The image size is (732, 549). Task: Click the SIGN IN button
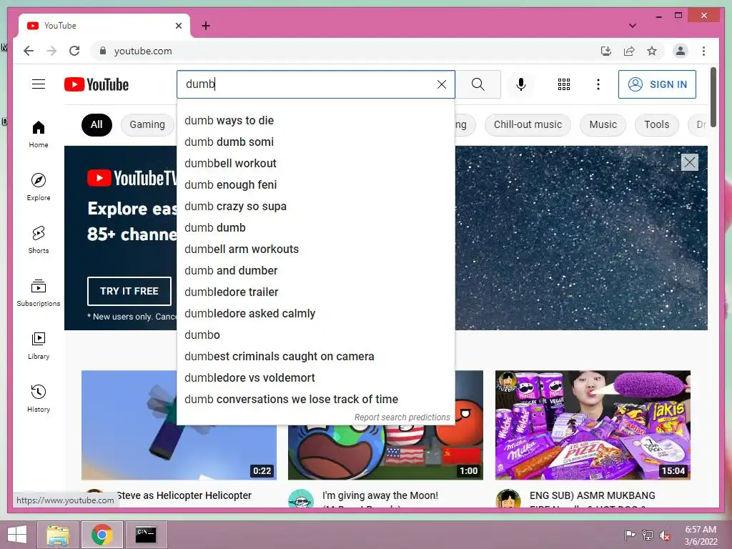pos(657,84)
